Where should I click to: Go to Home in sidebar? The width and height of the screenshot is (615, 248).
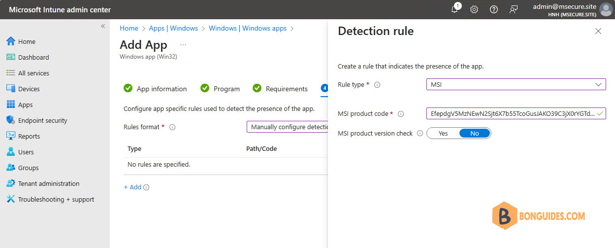tap(27, 41)
